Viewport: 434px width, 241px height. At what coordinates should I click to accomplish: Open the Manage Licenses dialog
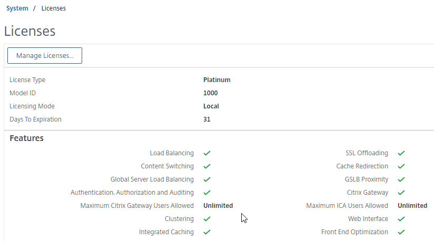[x=45, y=56]
